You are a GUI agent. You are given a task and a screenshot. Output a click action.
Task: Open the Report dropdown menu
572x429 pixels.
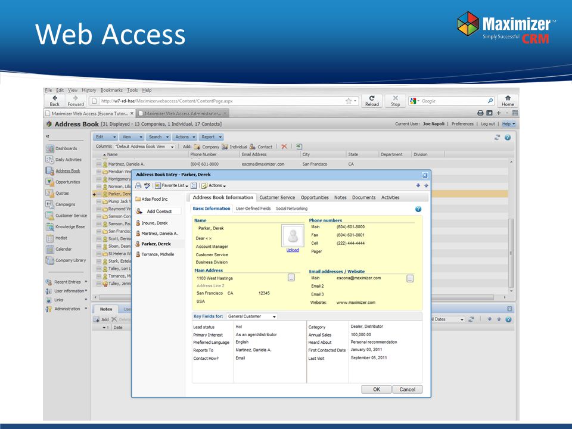pyautogui.click(x=212, y=137)
